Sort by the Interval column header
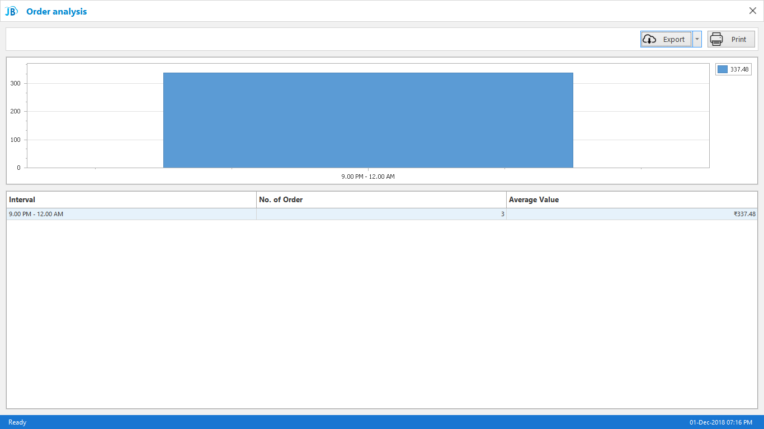Screen dimensions: 764x429 [131, 199]
